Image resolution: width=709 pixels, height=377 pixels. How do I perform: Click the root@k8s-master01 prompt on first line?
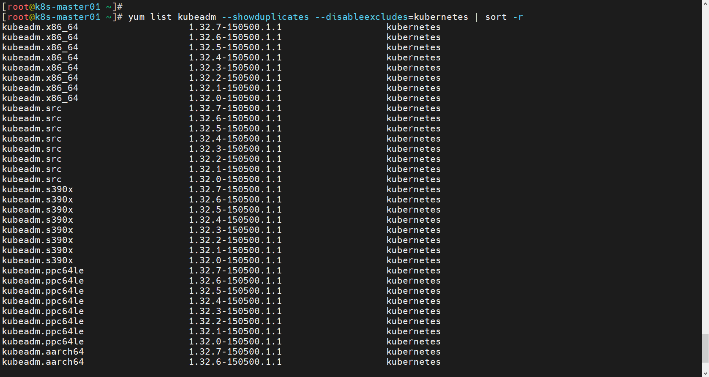pyautogui.click(x=54, y=7)
